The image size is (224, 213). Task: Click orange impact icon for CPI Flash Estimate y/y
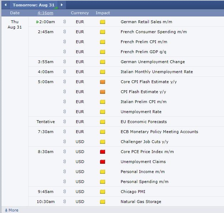[103, 92]
